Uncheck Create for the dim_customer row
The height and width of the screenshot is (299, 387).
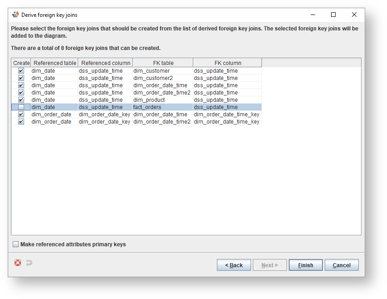pos(21,71)
